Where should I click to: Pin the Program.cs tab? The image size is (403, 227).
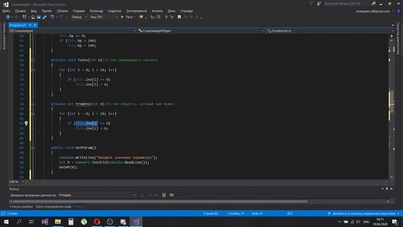pos(30,25)
